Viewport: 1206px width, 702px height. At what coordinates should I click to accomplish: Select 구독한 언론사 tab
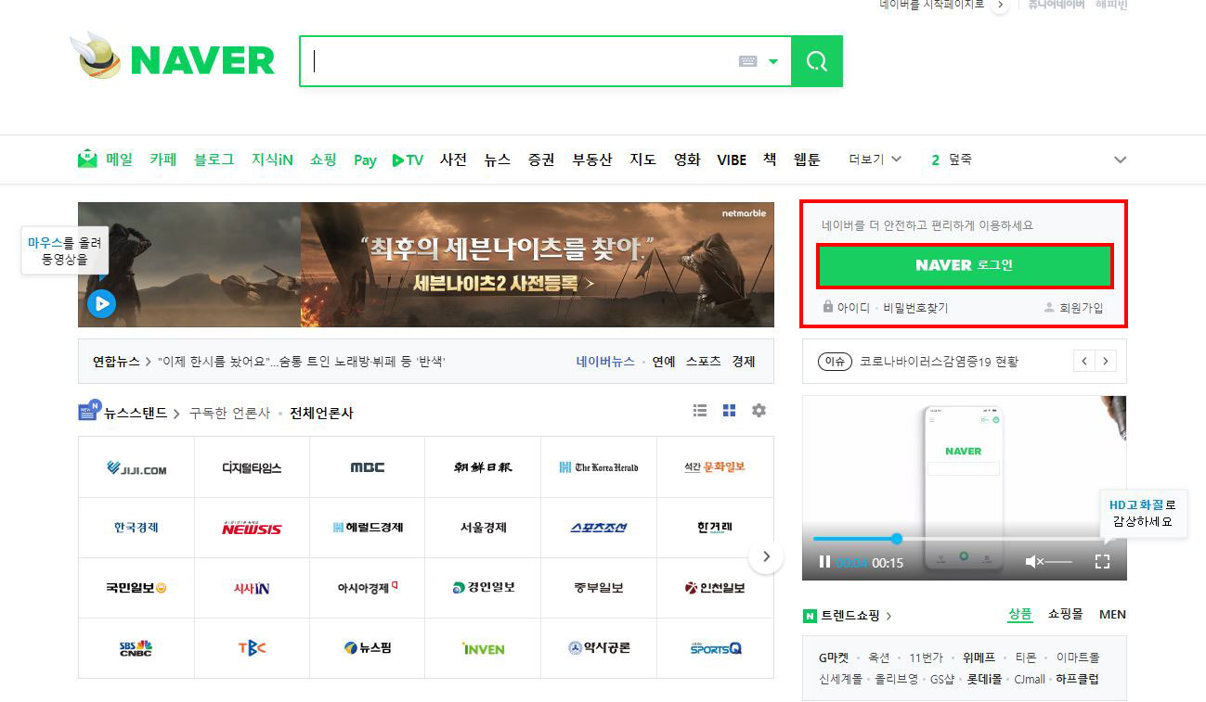(229, 413)
